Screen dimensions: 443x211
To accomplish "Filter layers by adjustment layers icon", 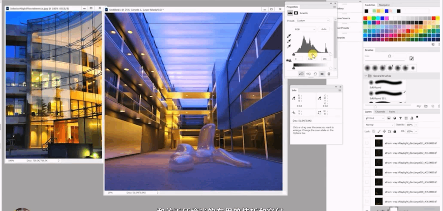I will [x=394, y=118].
